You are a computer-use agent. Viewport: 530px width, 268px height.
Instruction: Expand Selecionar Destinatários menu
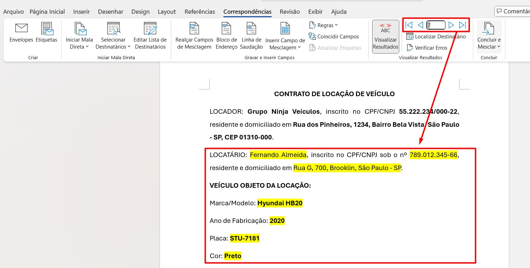pyautogui.click(x=113, y=36)
